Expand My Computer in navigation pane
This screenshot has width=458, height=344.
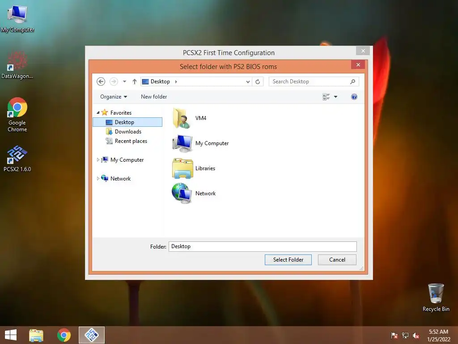click(98, 160)
